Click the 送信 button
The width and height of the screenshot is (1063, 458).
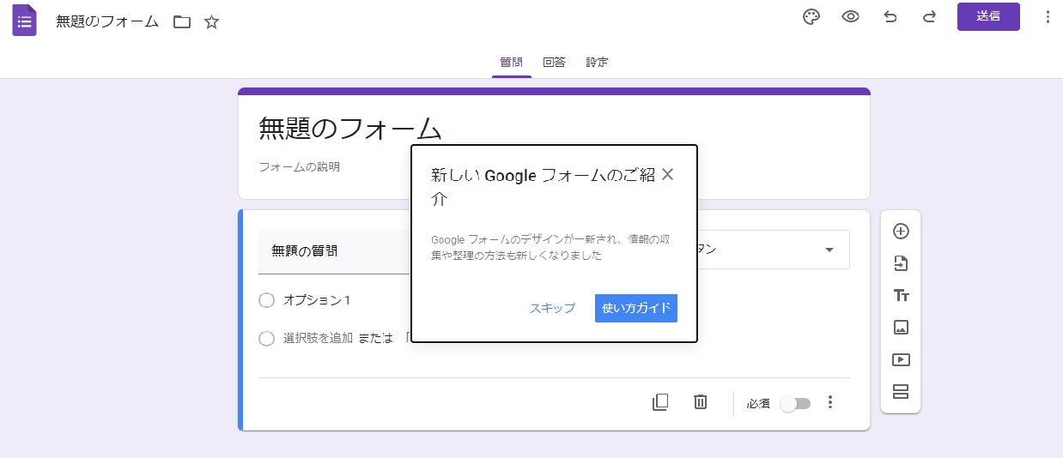(x=988, y=16)
